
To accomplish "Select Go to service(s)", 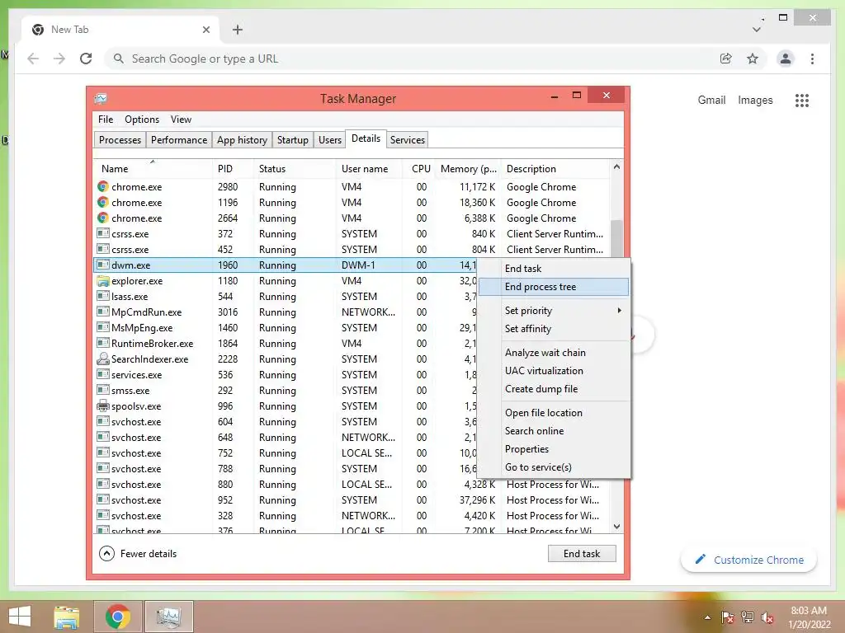I will [x=554, y=467].
